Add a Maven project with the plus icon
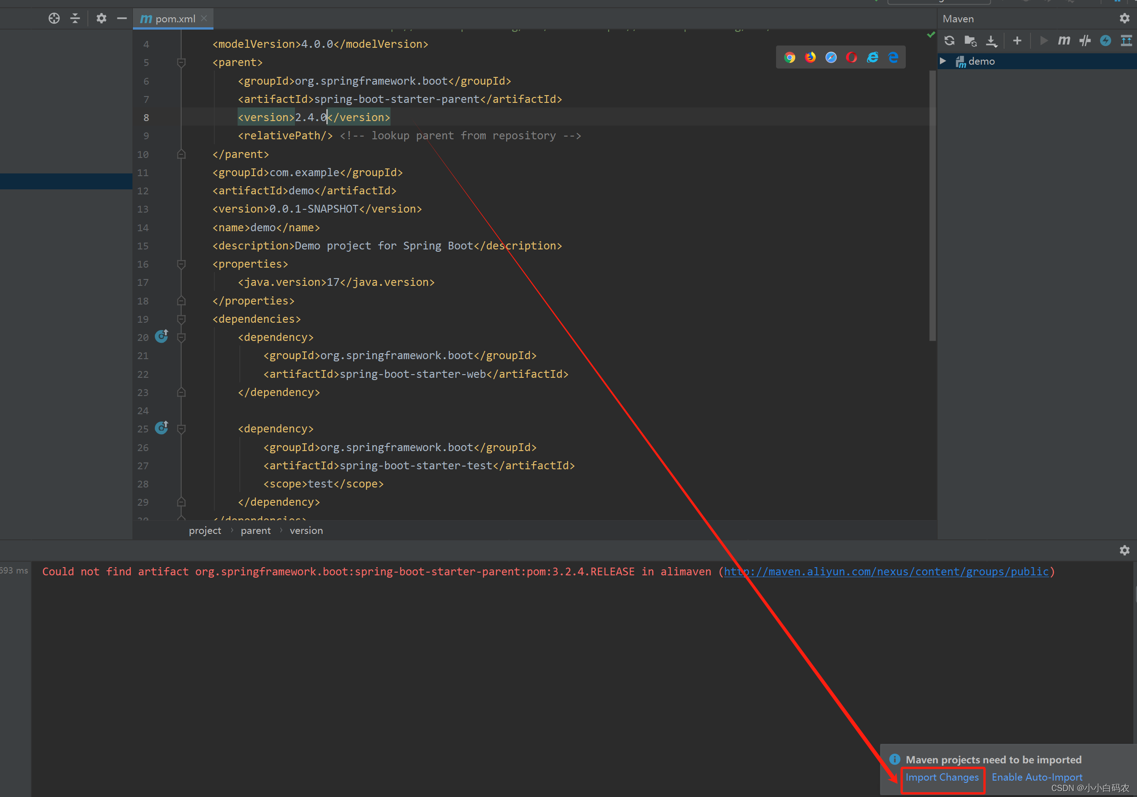 [x=1017, y=41]
